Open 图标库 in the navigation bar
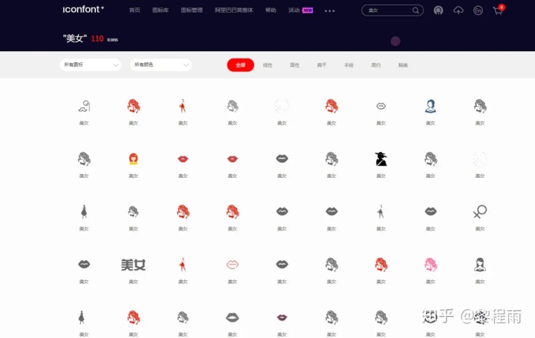 pos(160,10)
